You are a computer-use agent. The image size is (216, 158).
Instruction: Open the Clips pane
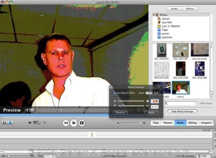(x=156, y=123)
